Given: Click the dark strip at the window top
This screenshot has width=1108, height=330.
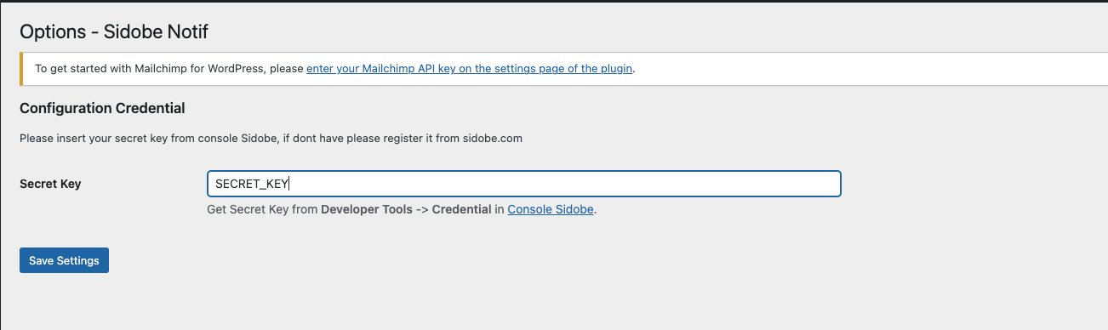Looking at the screenshot, I should coord(554,1).
